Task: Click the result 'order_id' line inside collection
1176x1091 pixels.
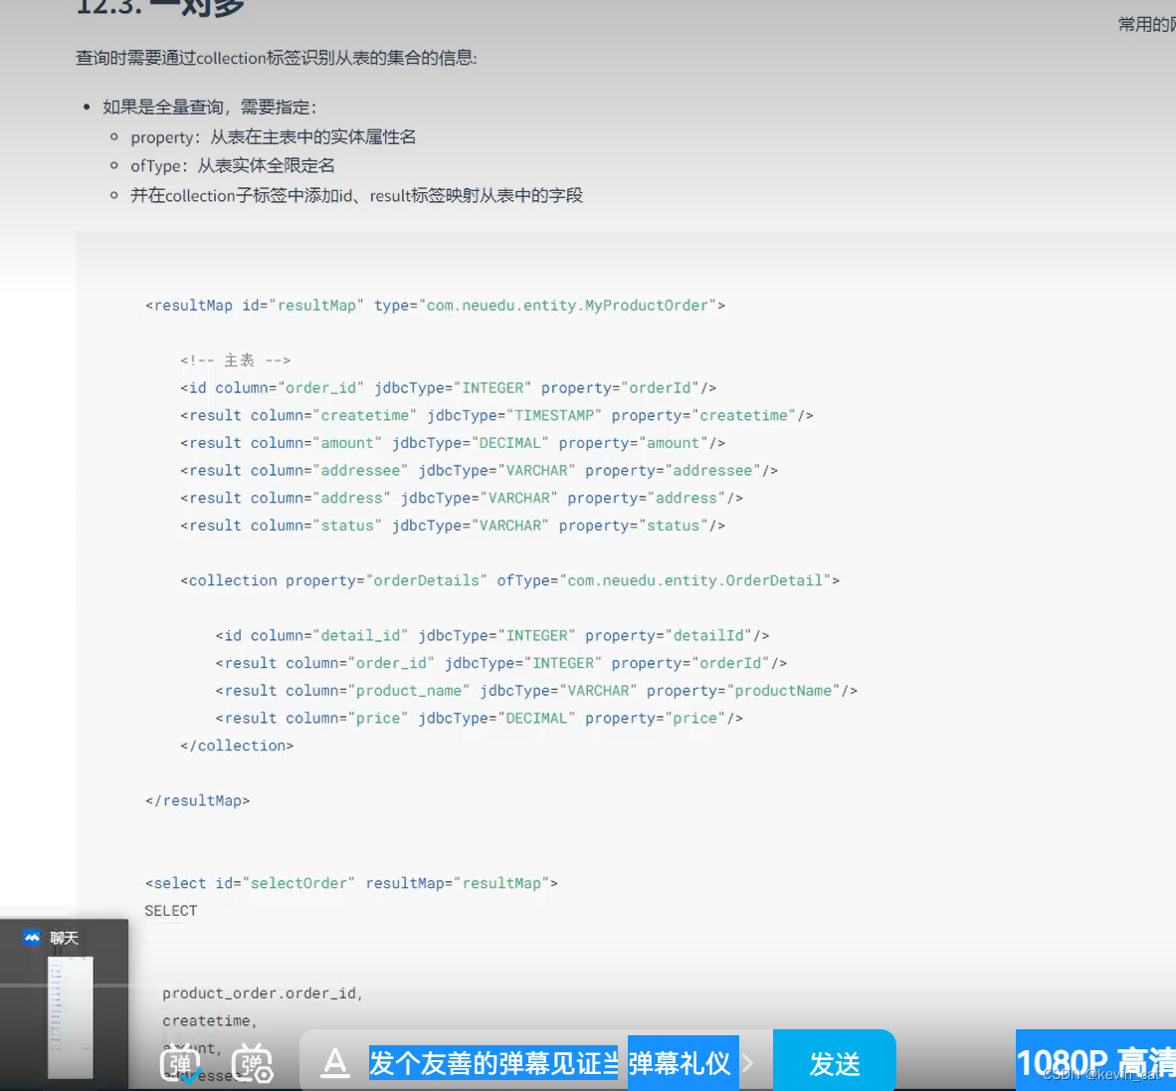Action: (x=501, y=663)
